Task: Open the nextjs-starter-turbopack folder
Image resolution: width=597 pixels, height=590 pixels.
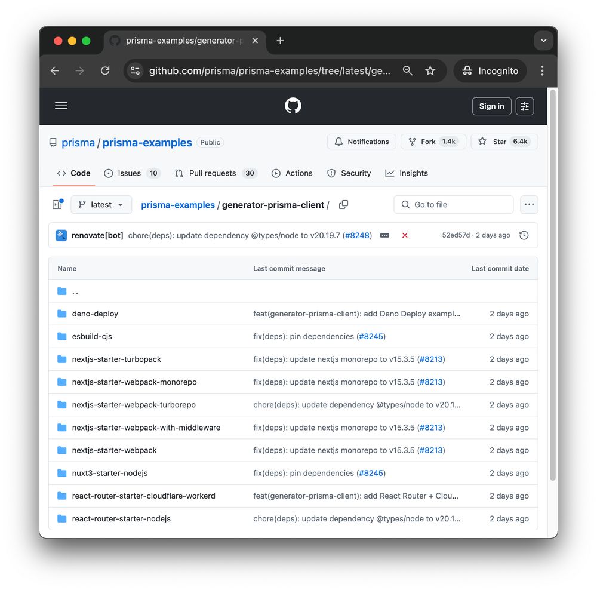Action: (116, 359)
